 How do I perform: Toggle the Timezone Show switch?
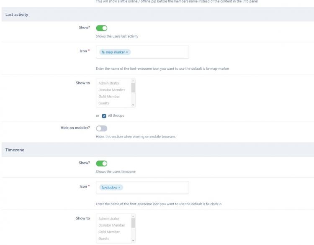click(x=102, y=163)
